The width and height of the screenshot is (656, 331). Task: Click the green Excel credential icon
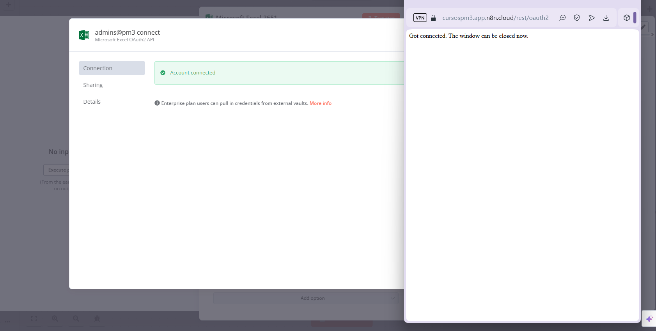(x=84, y=35)
